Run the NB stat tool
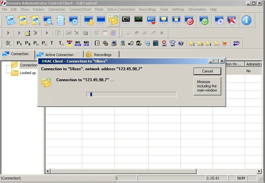265x183 pixels. tap(86, 43)
